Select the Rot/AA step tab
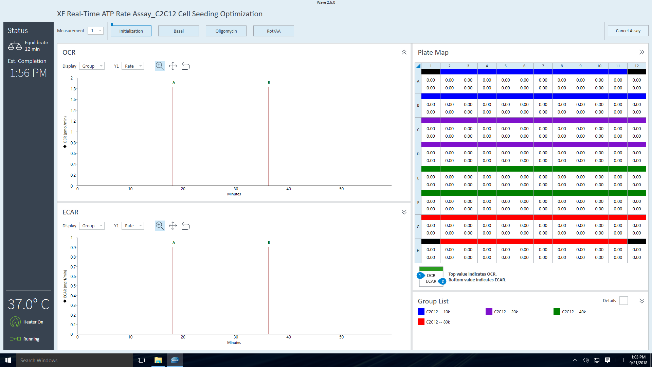This screenshot has width=652, height=367. coord(274,31)
